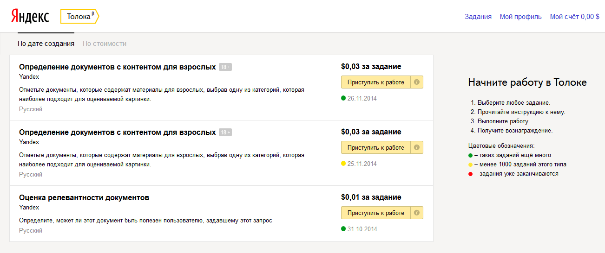Image resolution: width=605 pixels, height=253 pixels.
Task: Click the Толока beta badge
Action: (80, 16)
